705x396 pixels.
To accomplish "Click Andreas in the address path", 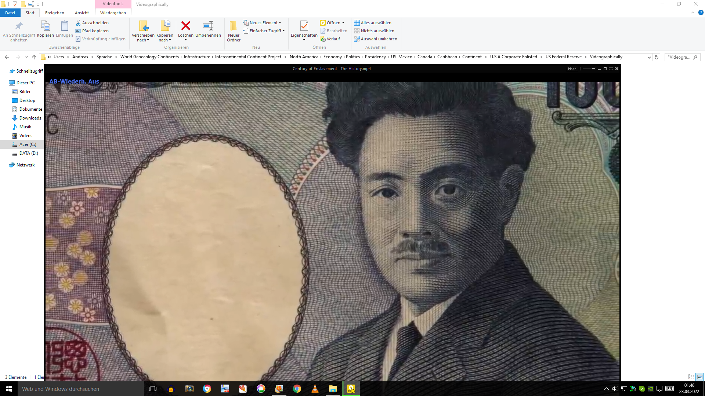I will tap(80, 57).
